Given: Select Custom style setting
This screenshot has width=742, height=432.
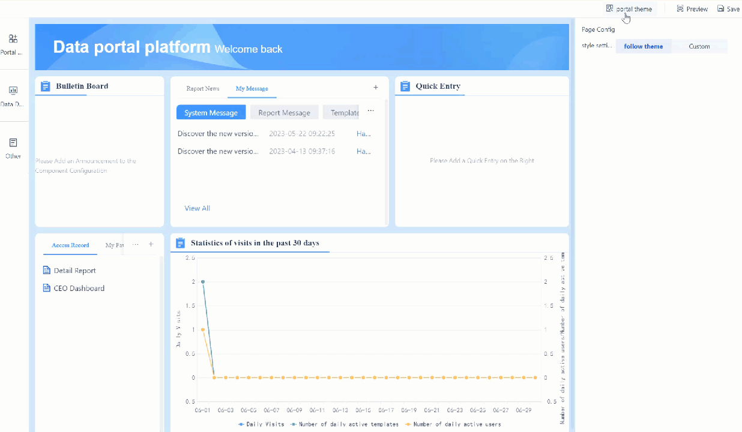Looking at the screenshot, I should click(699, 46).
